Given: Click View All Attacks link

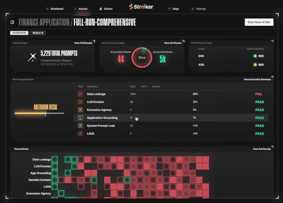Looking at the screenshot, I should (173, 43).
